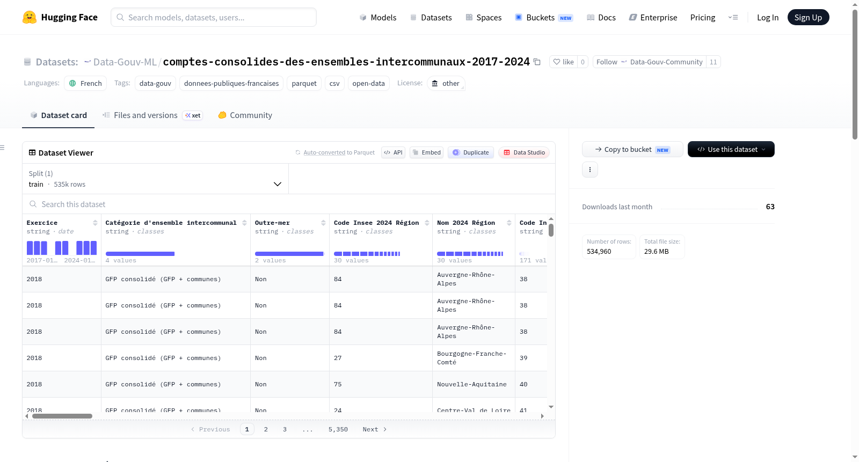Sort Code Insee 2024 Région column

tap(427, 223)
